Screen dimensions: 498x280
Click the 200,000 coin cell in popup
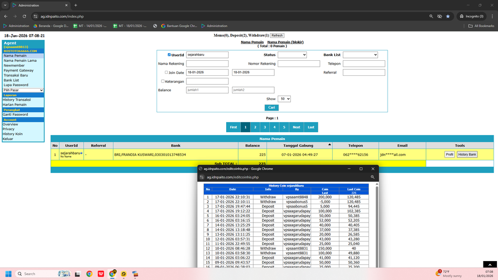[324, 197]
